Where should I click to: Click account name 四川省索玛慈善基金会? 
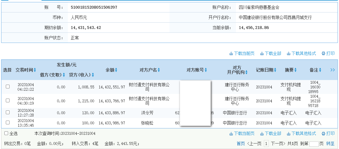point(259,7)
